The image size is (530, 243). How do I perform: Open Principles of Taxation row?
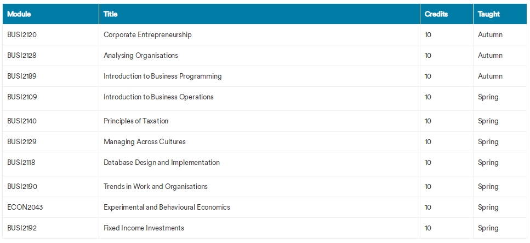(265, 121)
